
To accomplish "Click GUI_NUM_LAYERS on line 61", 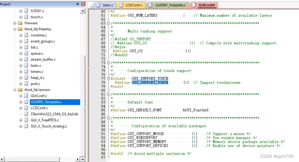I will click(142, 15).
